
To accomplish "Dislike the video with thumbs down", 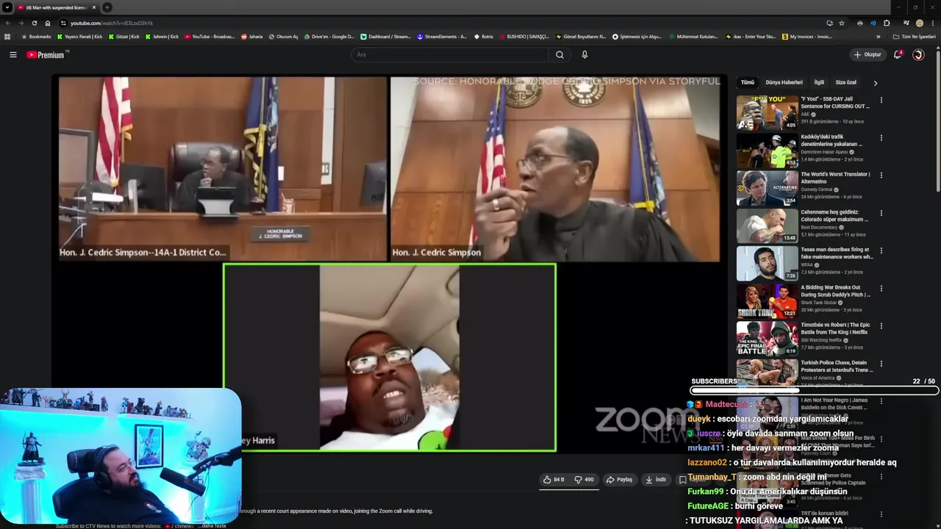I will point(584,480).
